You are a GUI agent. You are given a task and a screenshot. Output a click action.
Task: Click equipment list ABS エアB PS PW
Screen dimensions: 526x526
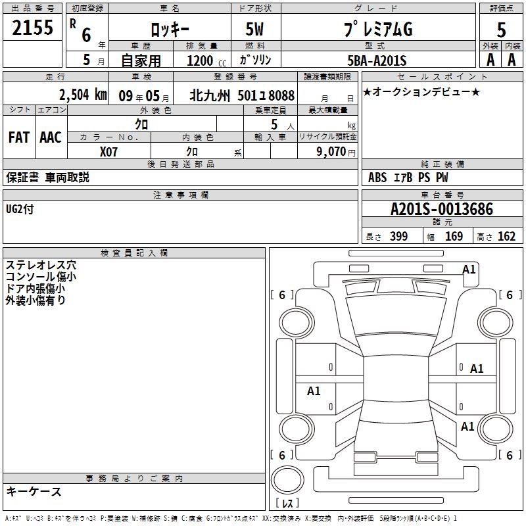pyautogui.click(x=408, y=178)
